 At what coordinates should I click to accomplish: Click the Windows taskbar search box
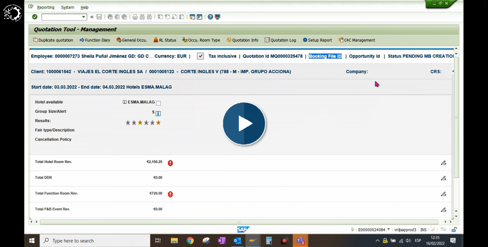tap(95, 241)
